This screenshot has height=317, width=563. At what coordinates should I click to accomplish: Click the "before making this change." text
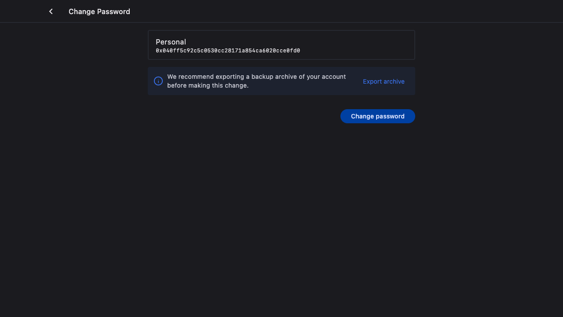[208, 85]
